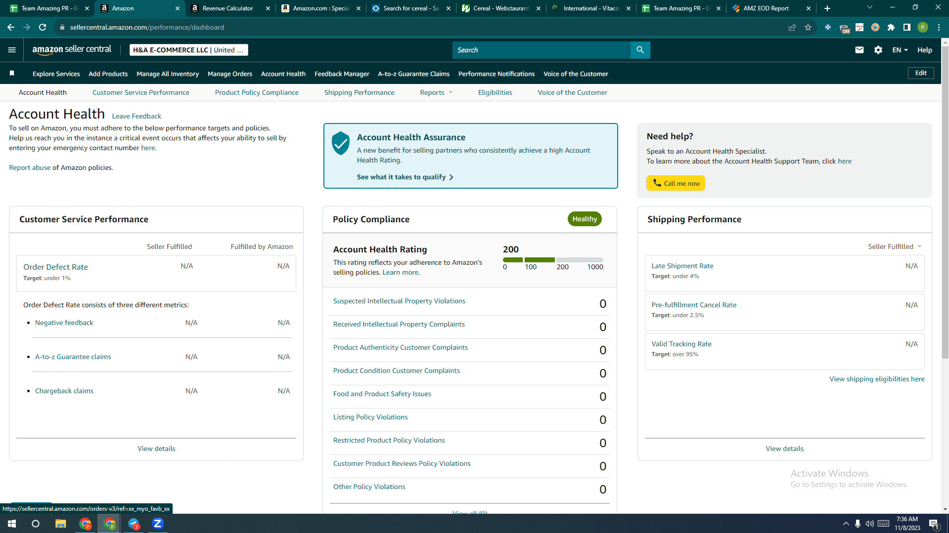Show hidden system tray icons

click(x=846, y=524)
